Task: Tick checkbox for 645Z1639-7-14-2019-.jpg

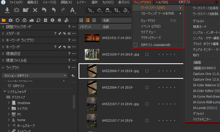Action: tap(147, 55)
